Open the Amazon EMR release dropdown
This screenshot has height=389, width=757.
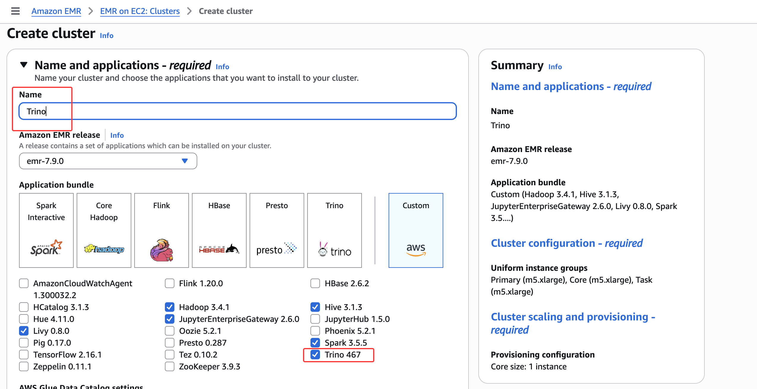pos(108,161)
